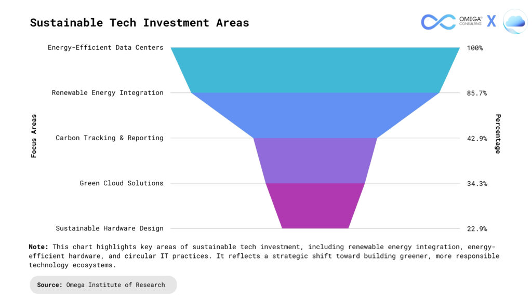Click the Omega Consulting logo text
532x299 pixels.
(x=471, y=22)
